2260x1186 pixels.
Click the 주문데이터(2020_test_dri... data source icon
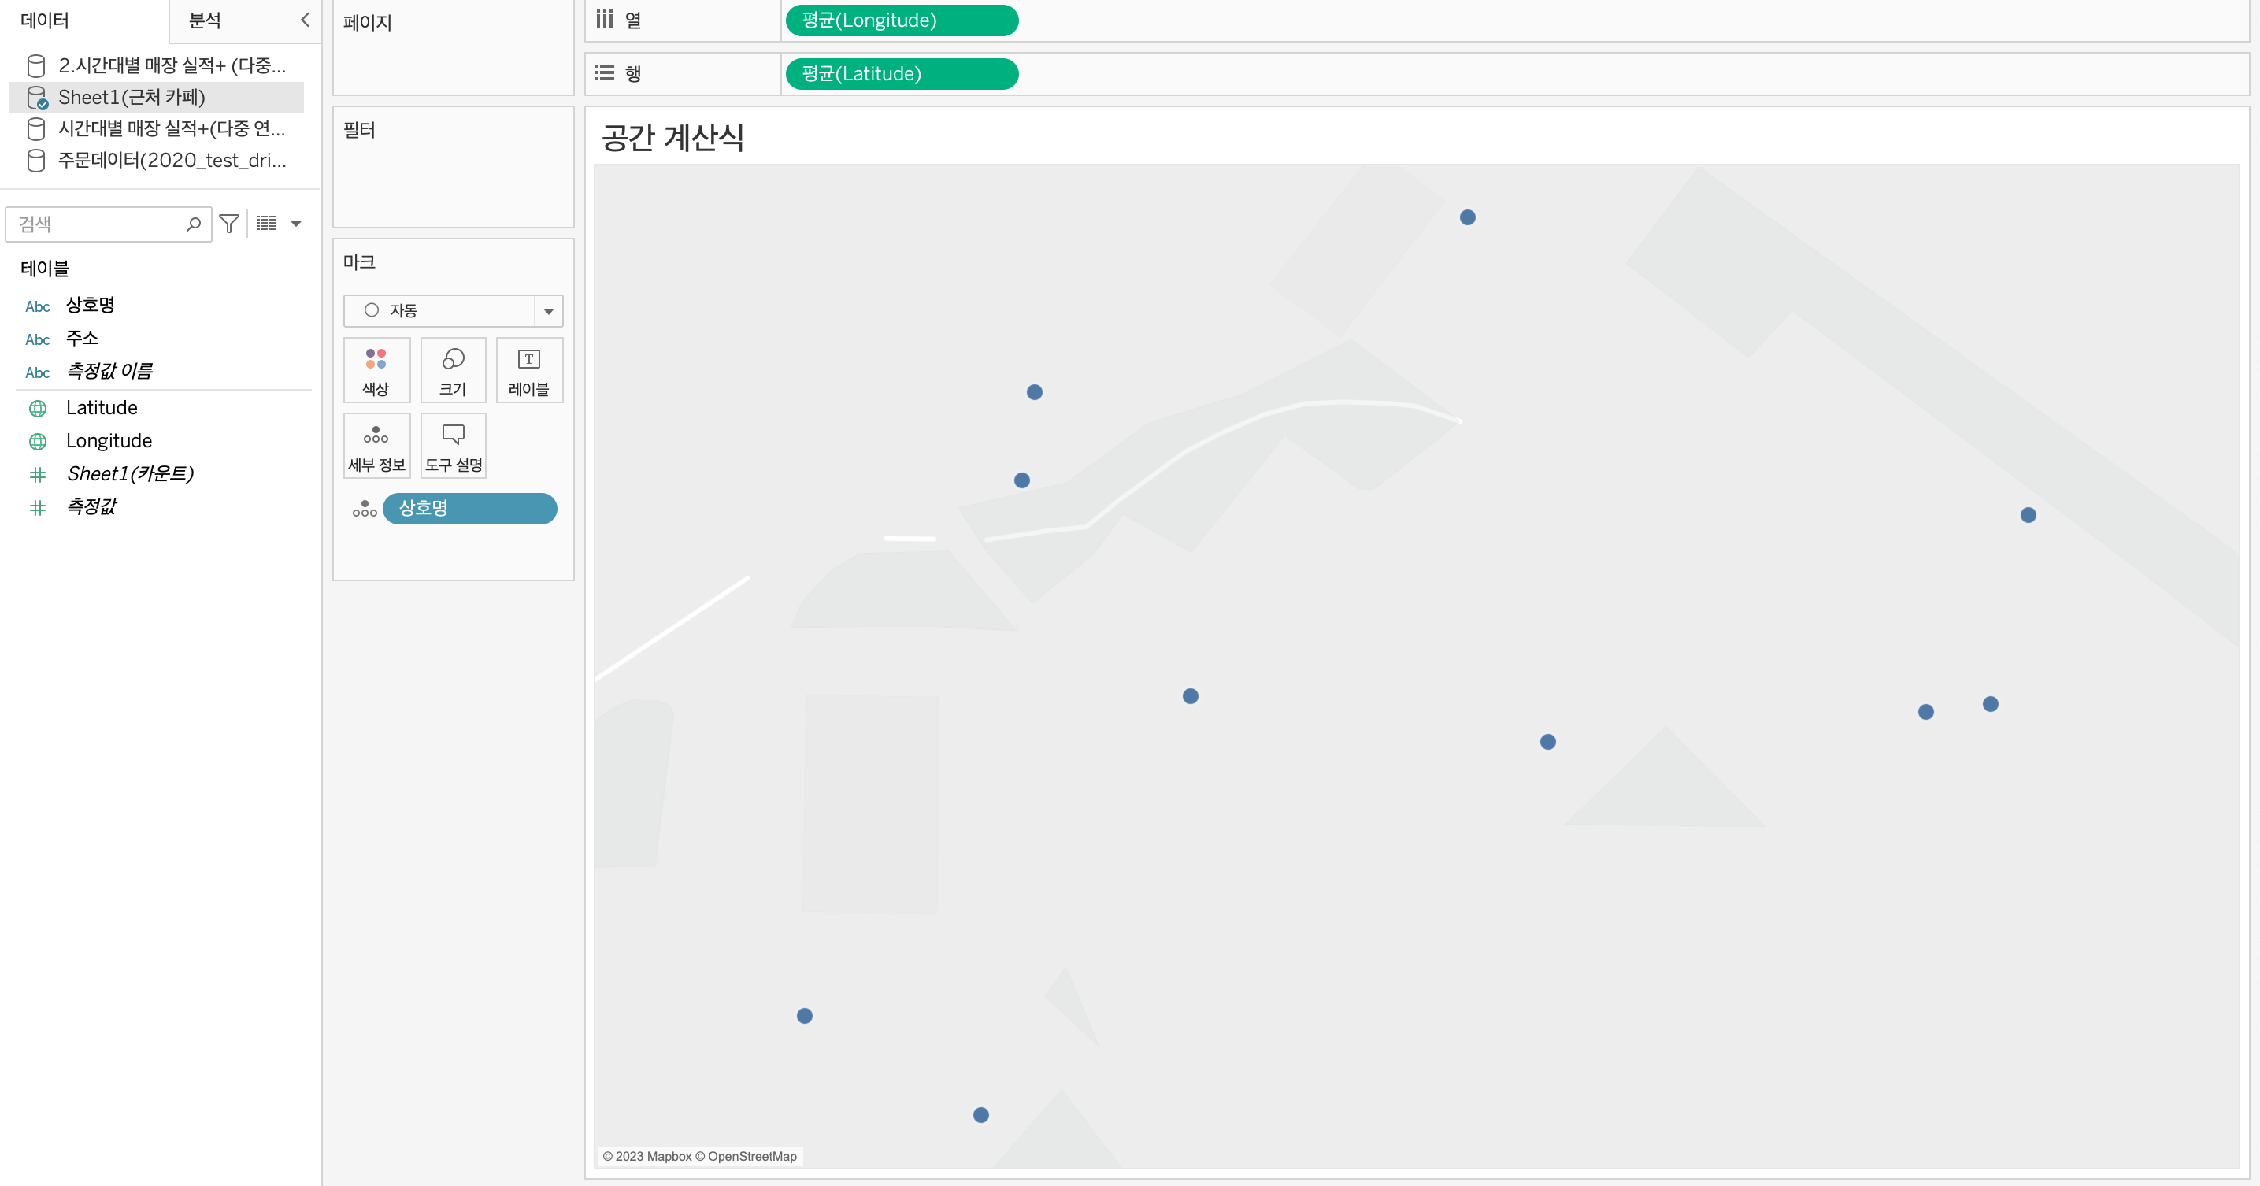[x=36, y=161]
